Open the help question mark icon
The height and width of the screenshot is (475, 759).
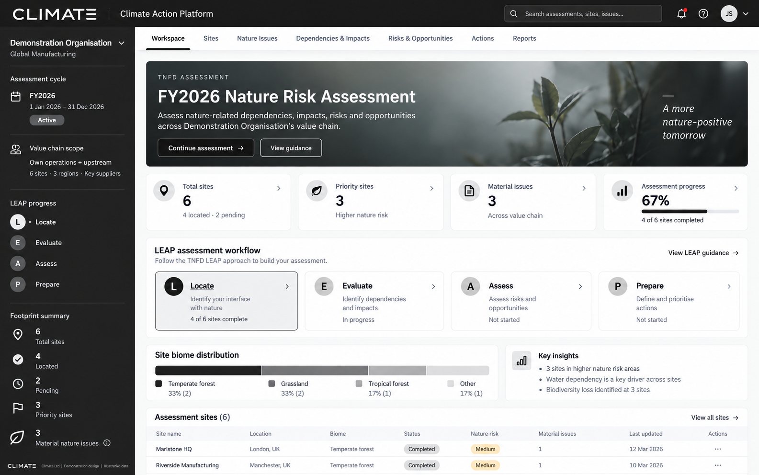pyautogui.click(x=703, y=14)
